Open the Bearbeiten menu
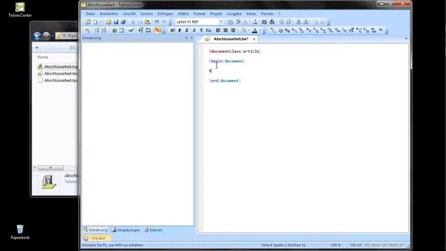Screen dimensions: 446x251 [109, 14]
